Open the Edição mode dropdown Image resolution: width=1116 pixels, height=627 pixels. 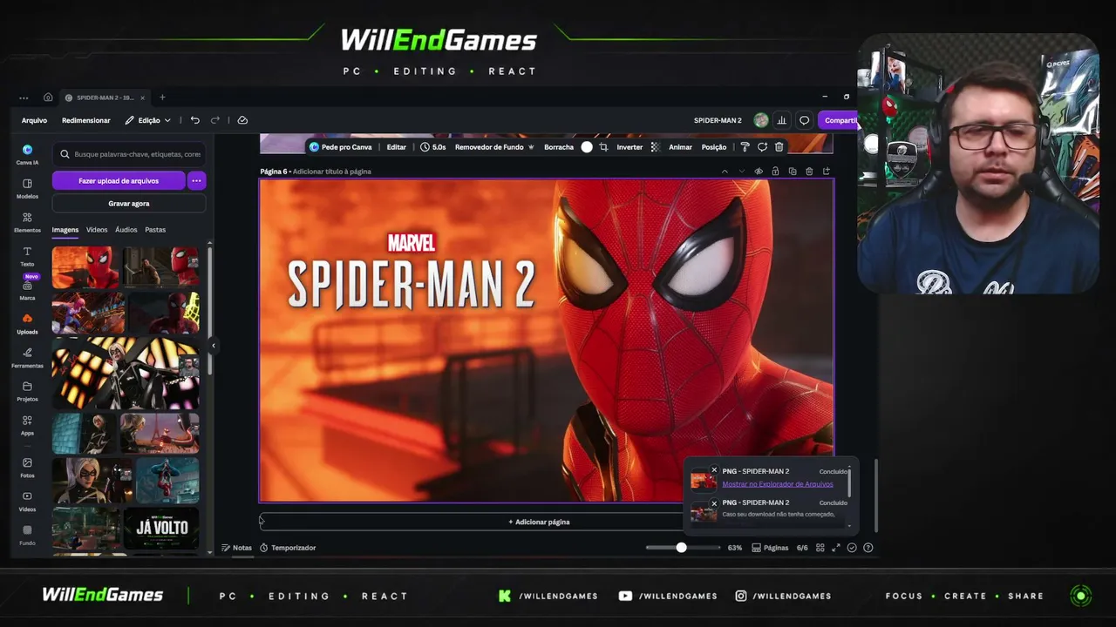(x=147, y=120)
